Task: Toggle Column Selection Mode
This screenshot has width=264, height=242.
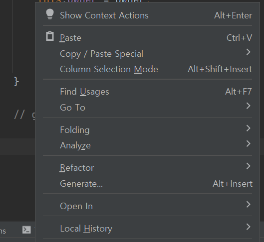Action: [148, 69]
